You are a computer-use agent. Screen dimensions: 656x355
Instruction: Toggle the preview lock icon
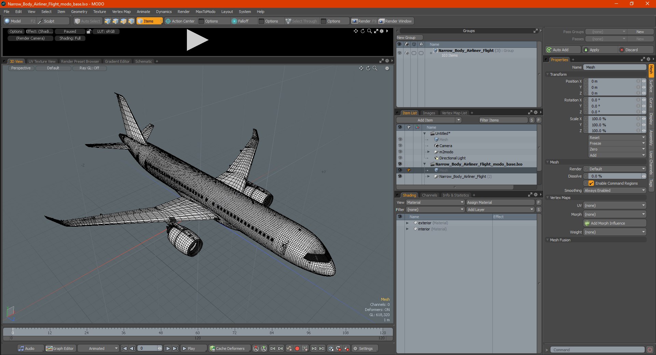tap(89, 31)
